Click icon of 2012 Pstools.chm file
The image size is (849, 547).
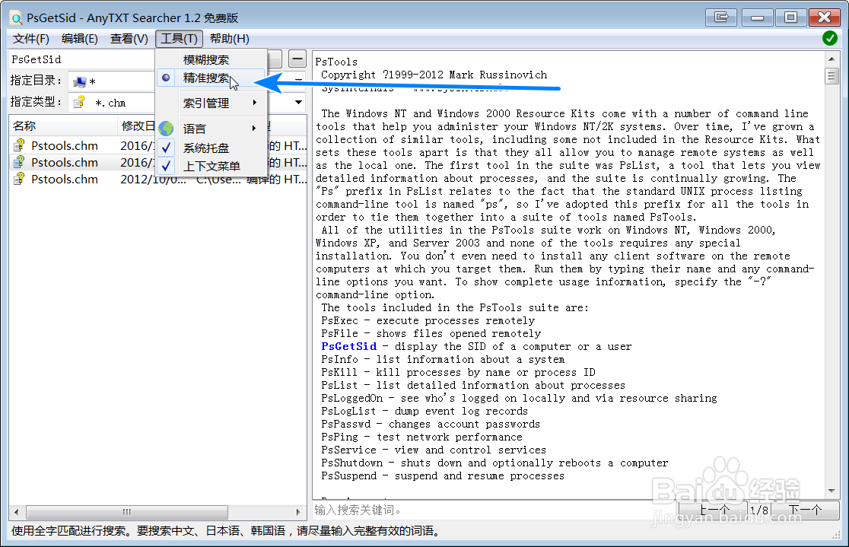(x=20, y=179)
